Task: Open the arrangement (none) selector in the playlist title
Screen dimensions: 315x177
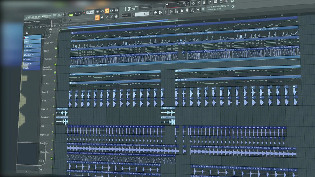Action: 84,23
